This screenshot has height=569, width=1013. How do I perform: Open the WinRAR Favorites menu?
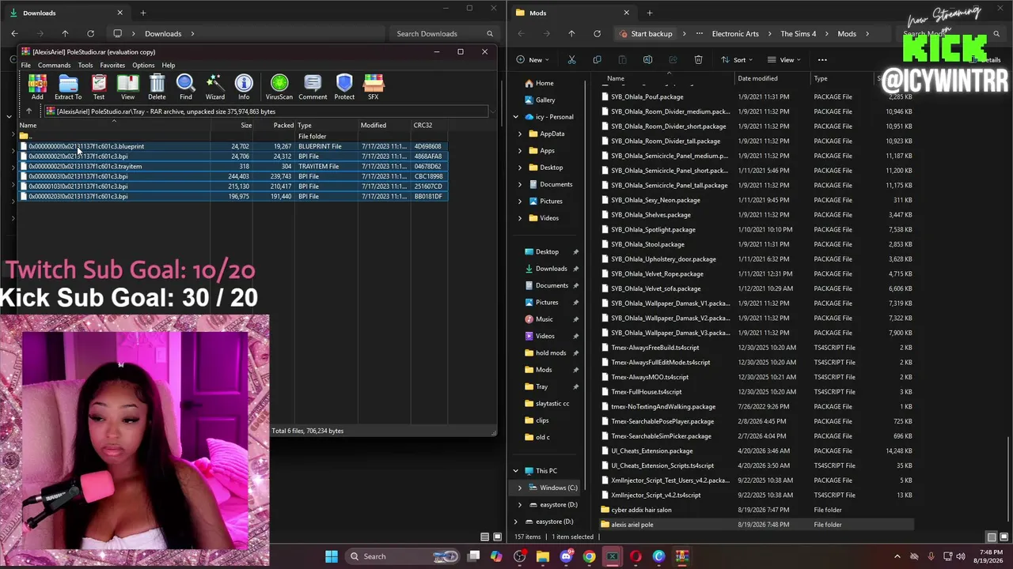(x=112, y=65)
